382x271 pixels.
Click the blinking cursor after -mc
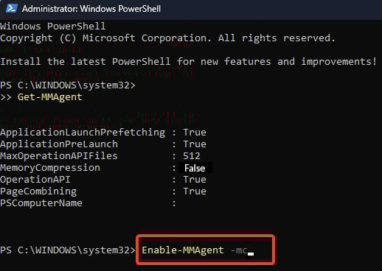251,254
